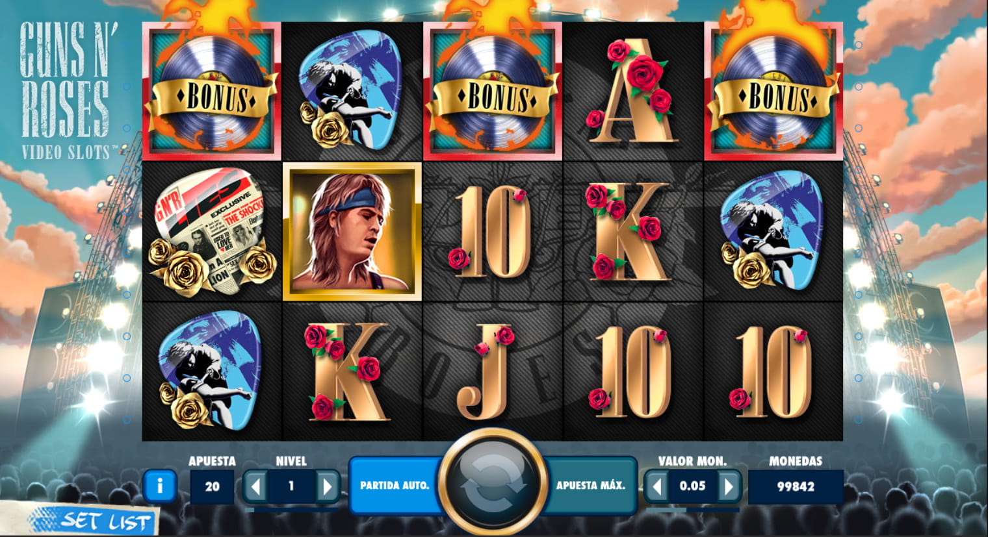988x537 pixels.
Task: Click the Guns N' Roses Video Slots logo
Action: (65, 90)
